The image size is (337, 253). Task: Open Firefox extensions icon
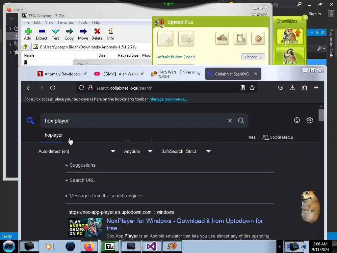[x=304, y=88]
